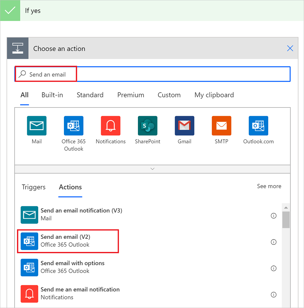Select the Office 365 Outlook connector icon
Viewport: 304px width, 308px height.
click(x=73, y=126)
